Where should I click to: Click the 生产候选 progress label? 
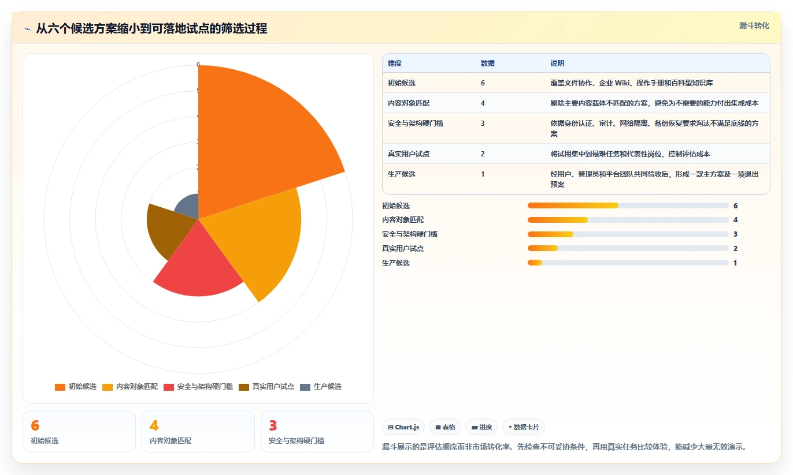[x=396, y=263]
